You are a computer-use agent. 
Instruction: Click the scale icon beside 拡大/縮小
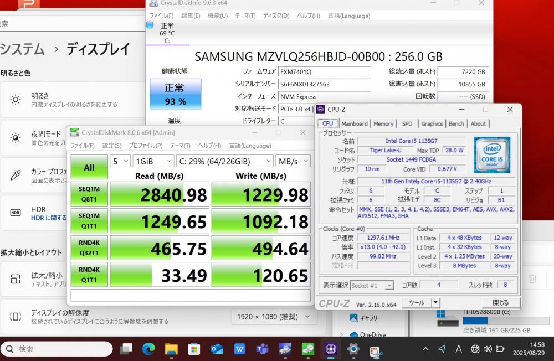pos(16,279)
